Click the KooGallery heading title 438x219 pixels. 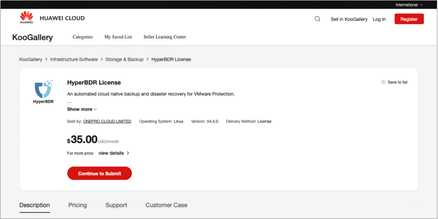[x=32, y=37]
